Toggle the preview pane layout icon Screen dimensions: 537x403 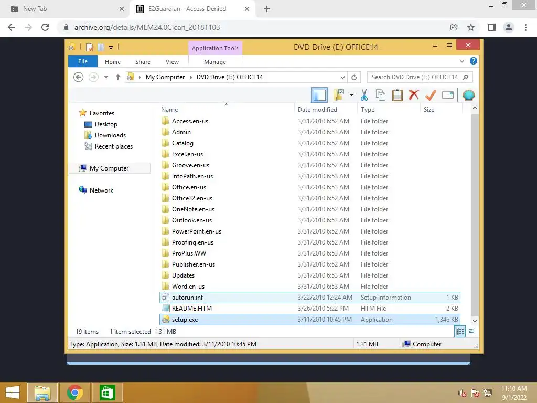point(319,95)
